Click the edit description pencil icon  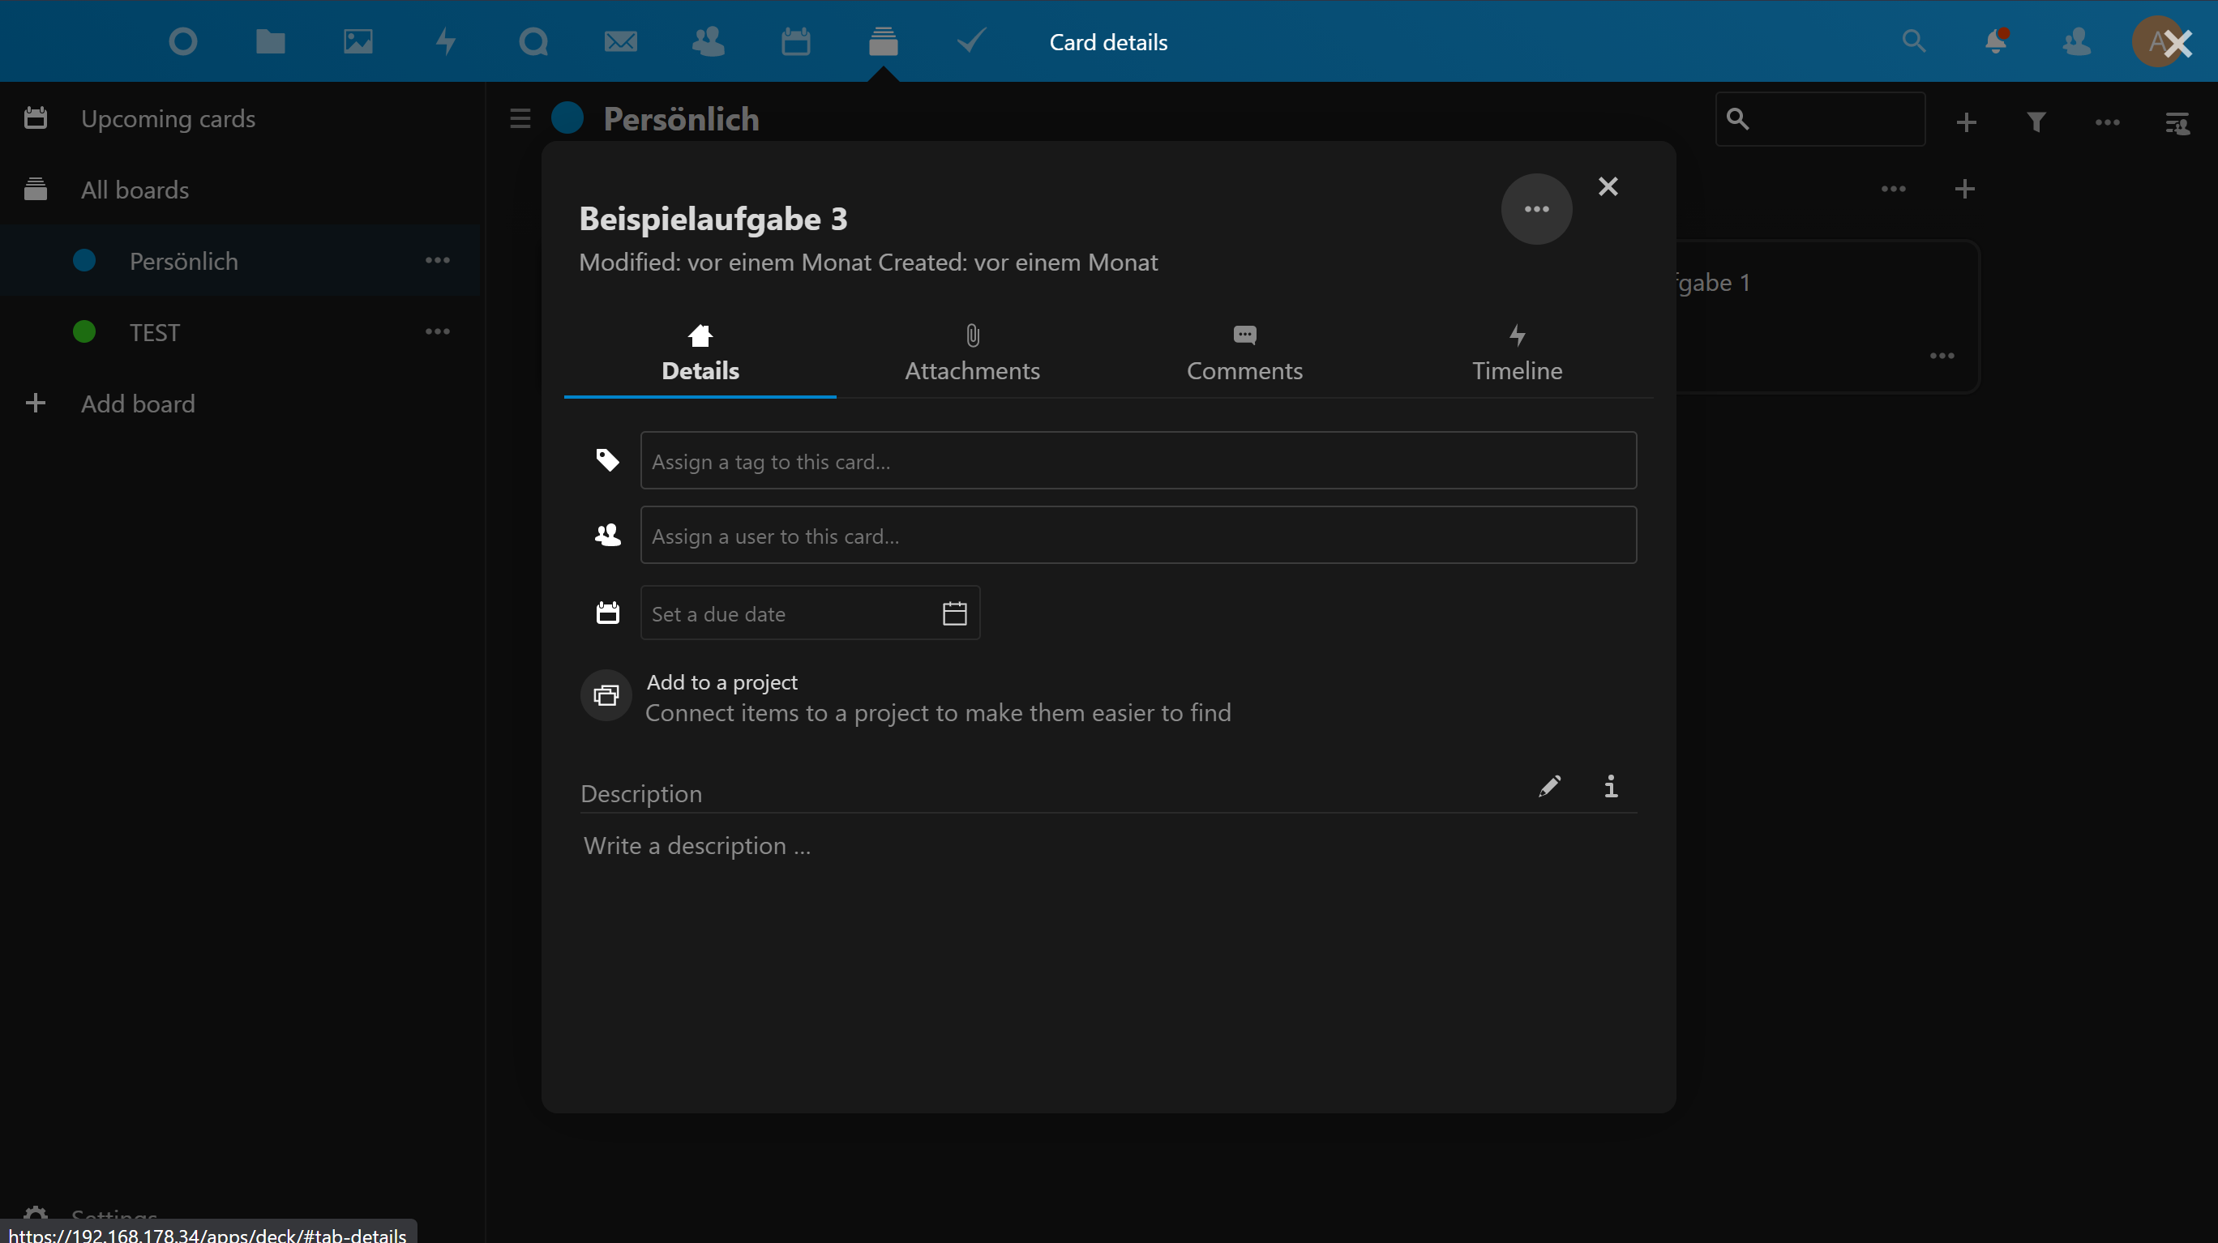click(1549, 787)
